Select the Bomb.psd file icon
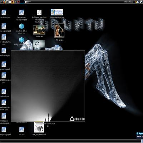Screen dimensions: 143x143 4,92
